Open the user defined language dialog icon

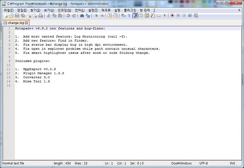[141, 16]
